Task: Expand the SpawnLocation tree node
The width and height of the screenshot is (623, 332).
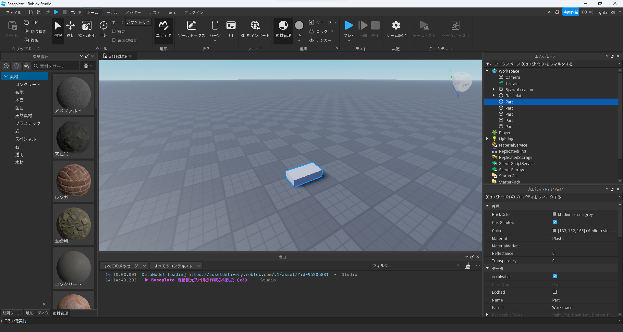Action: [494, 89]
